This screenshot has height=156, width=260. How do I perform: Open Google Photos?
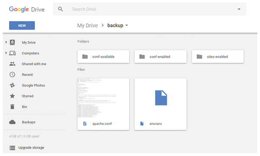click(33, 85)
